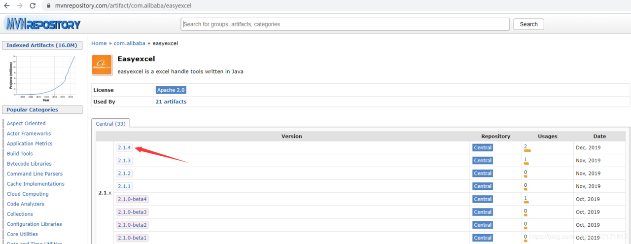The width and height of the screenshot is (631, 244).
Task: Open version 2.1.0-beta3
Action: [133, 211]
